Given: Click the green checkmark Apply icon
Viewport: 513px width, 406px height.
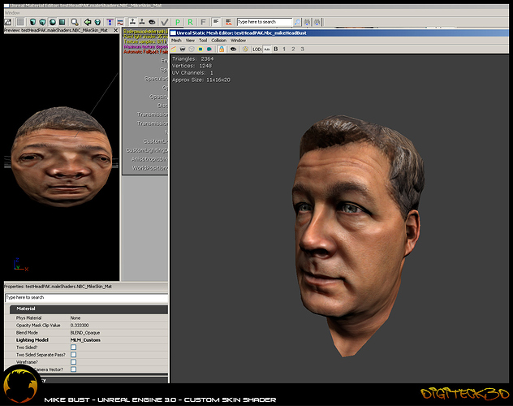Looking at the screenshot, I should pos(165,22).
